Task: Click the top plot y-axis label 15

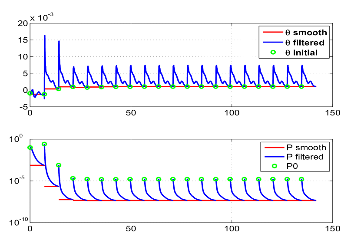Action: pos(23,40)
